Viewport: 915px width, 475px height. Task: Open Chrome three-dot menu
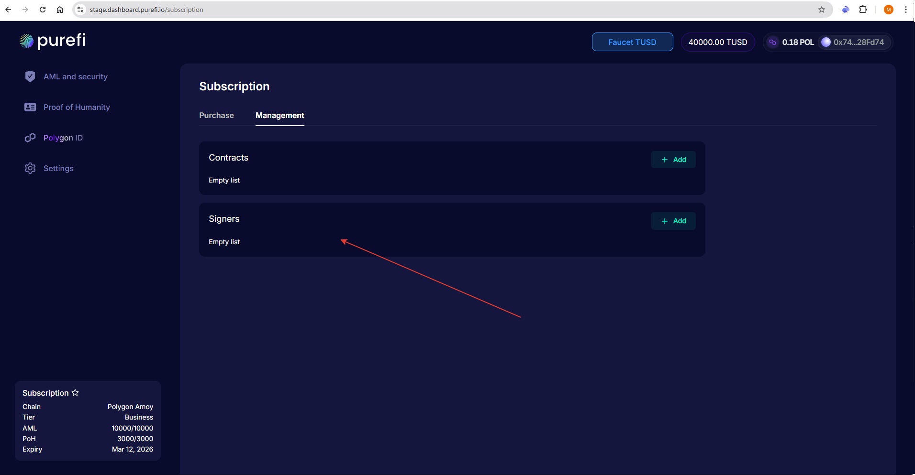(905, 10)
